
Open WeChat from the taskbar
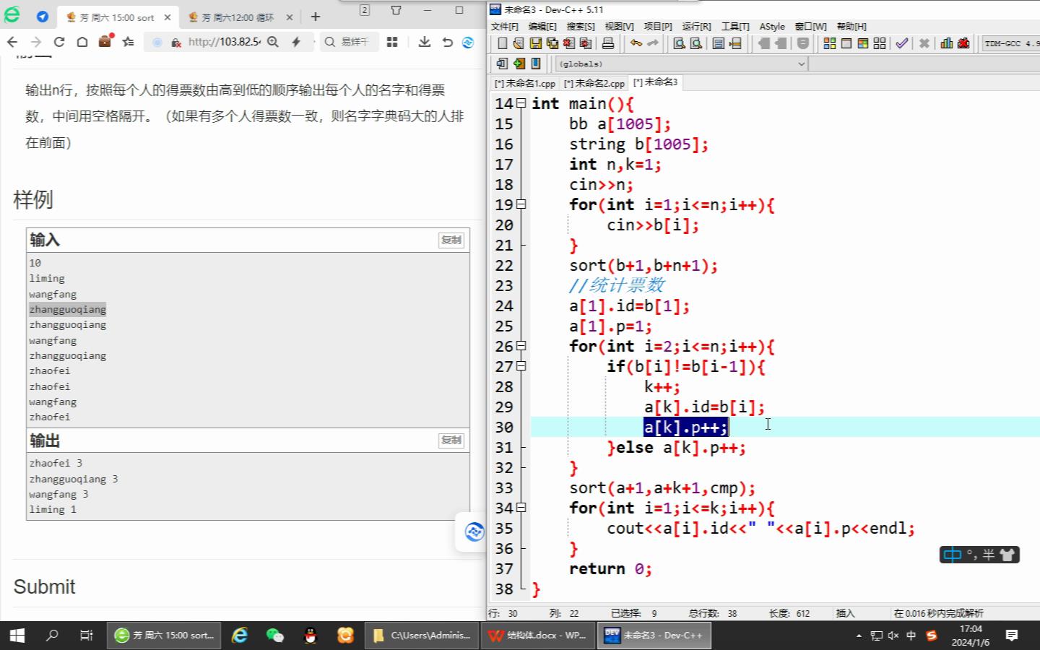coord(274,636)
